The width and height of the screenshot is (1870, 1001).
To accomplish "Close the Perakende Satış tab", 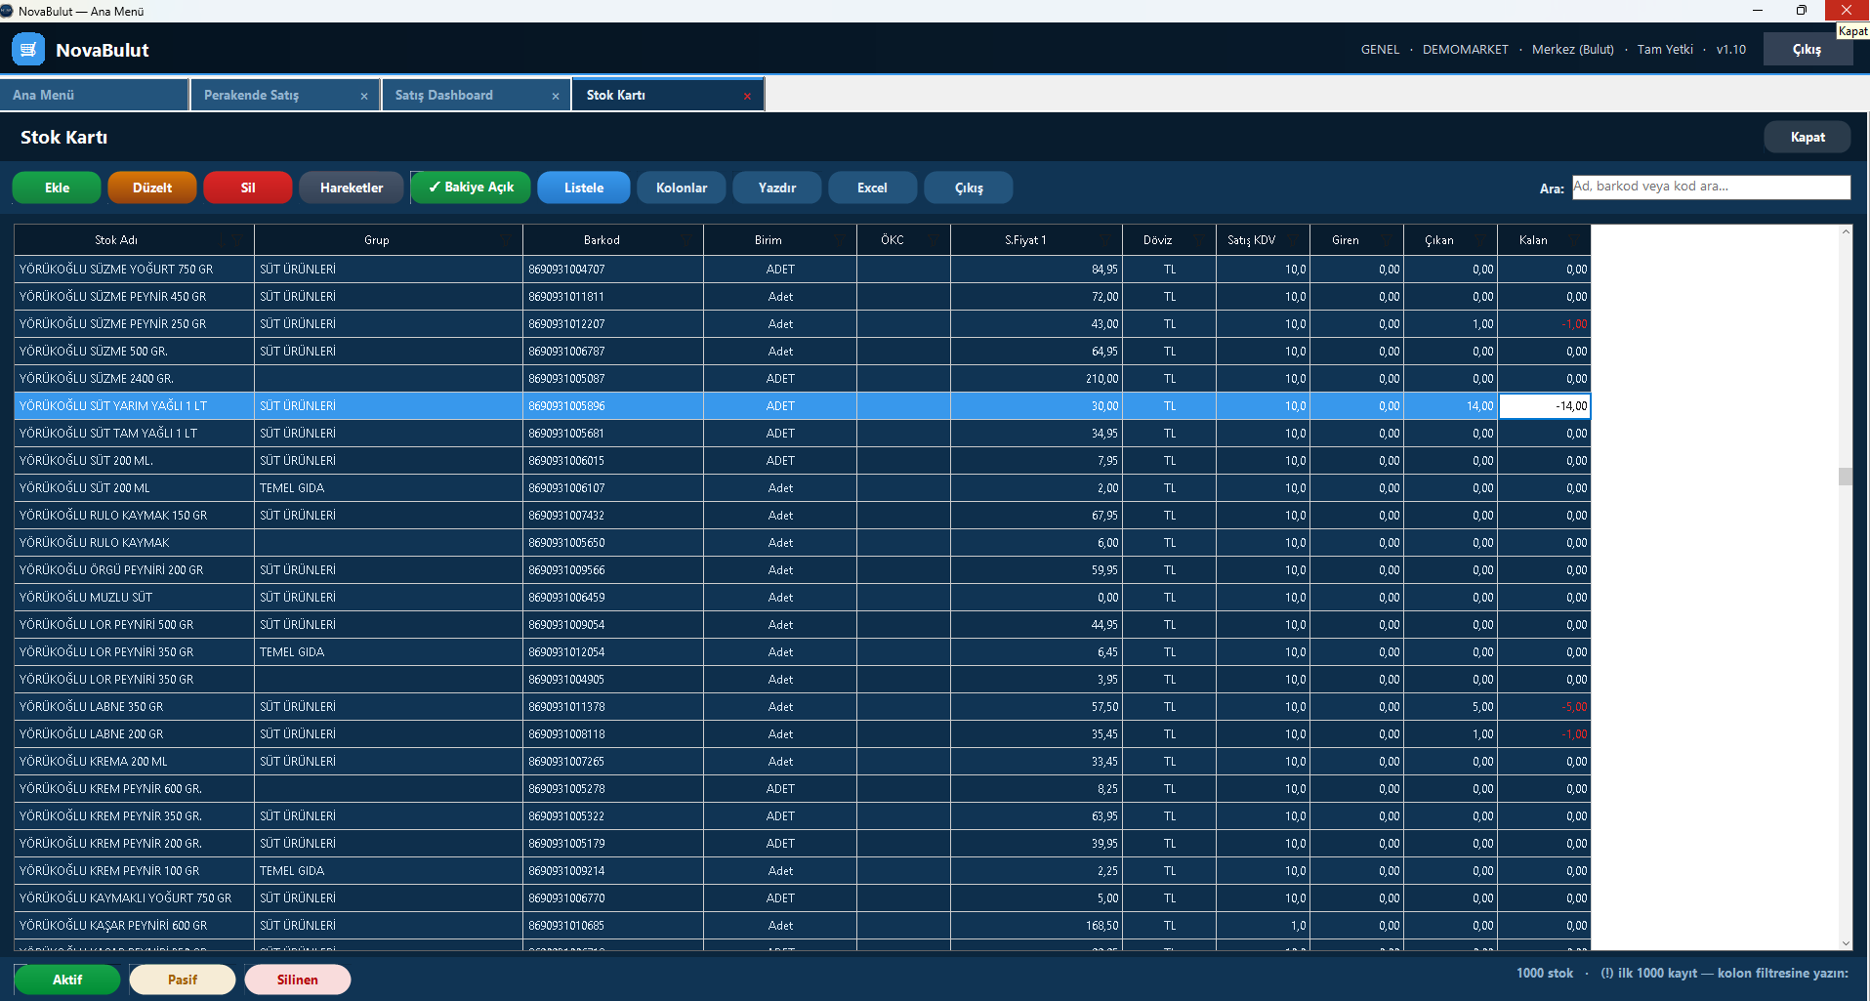I will coord(364,96).
